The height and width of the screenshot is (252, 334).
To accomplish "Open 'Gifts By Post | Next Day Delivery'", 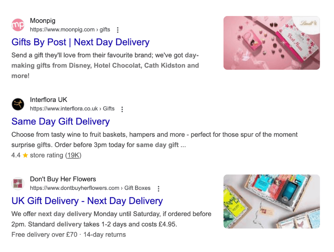I will [x=80, y=42].
